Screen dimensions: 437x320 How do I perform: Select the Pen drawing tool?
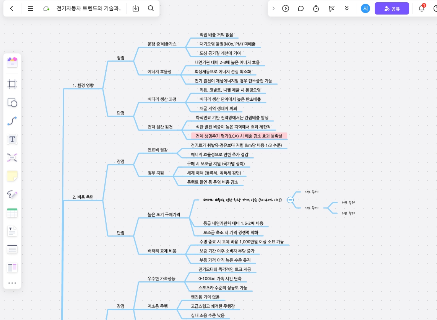coord(12,194)
